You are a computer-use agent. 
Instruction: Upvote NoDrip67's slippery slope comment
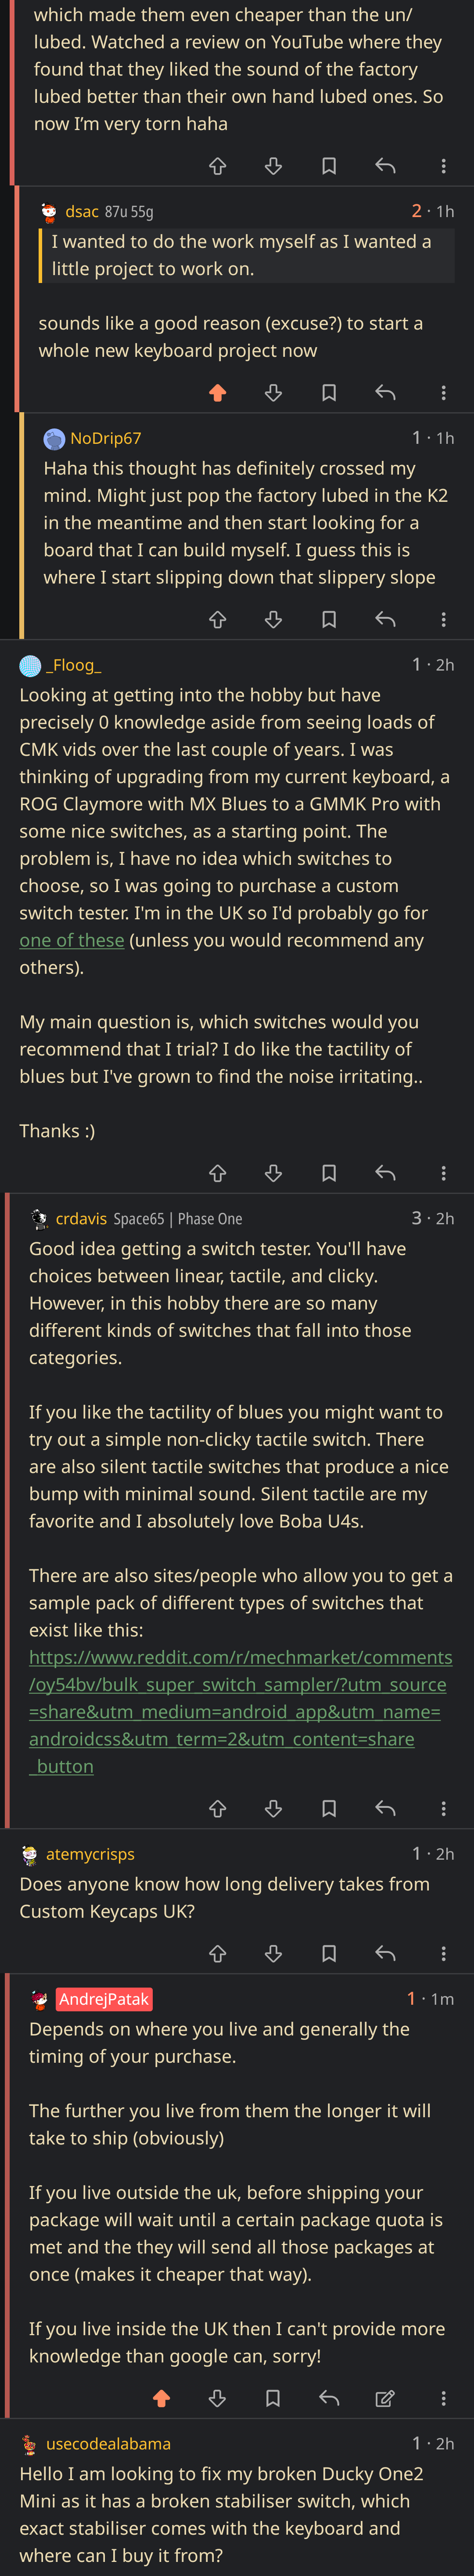click(218, 620)
